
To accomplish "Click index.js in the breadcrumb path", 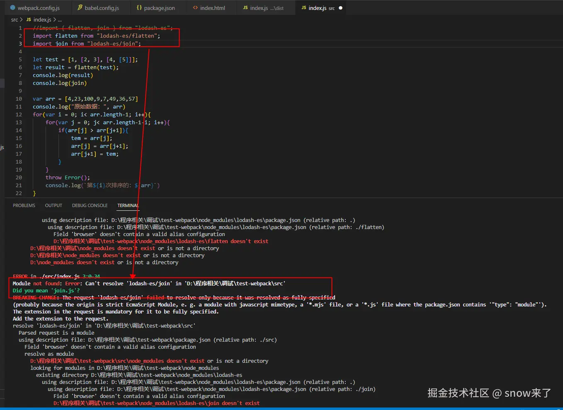I will [42, 19].
